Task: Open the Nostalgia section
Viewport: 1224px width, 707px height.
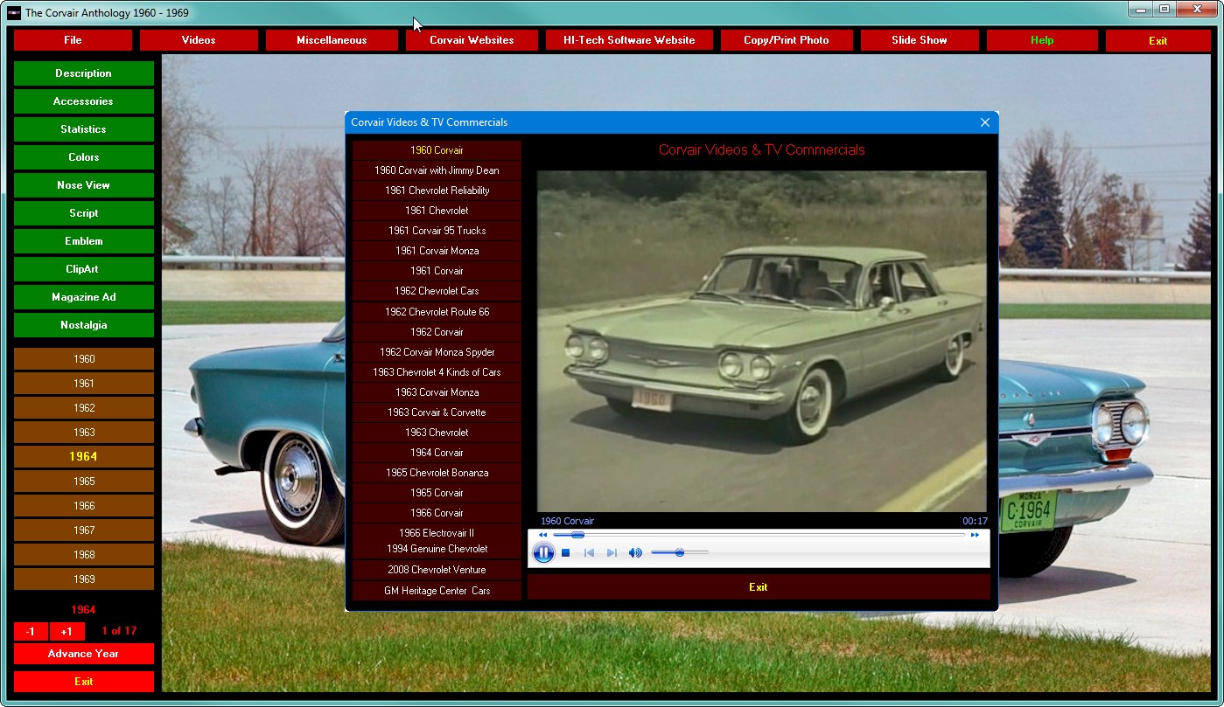Action: (84, 325)
